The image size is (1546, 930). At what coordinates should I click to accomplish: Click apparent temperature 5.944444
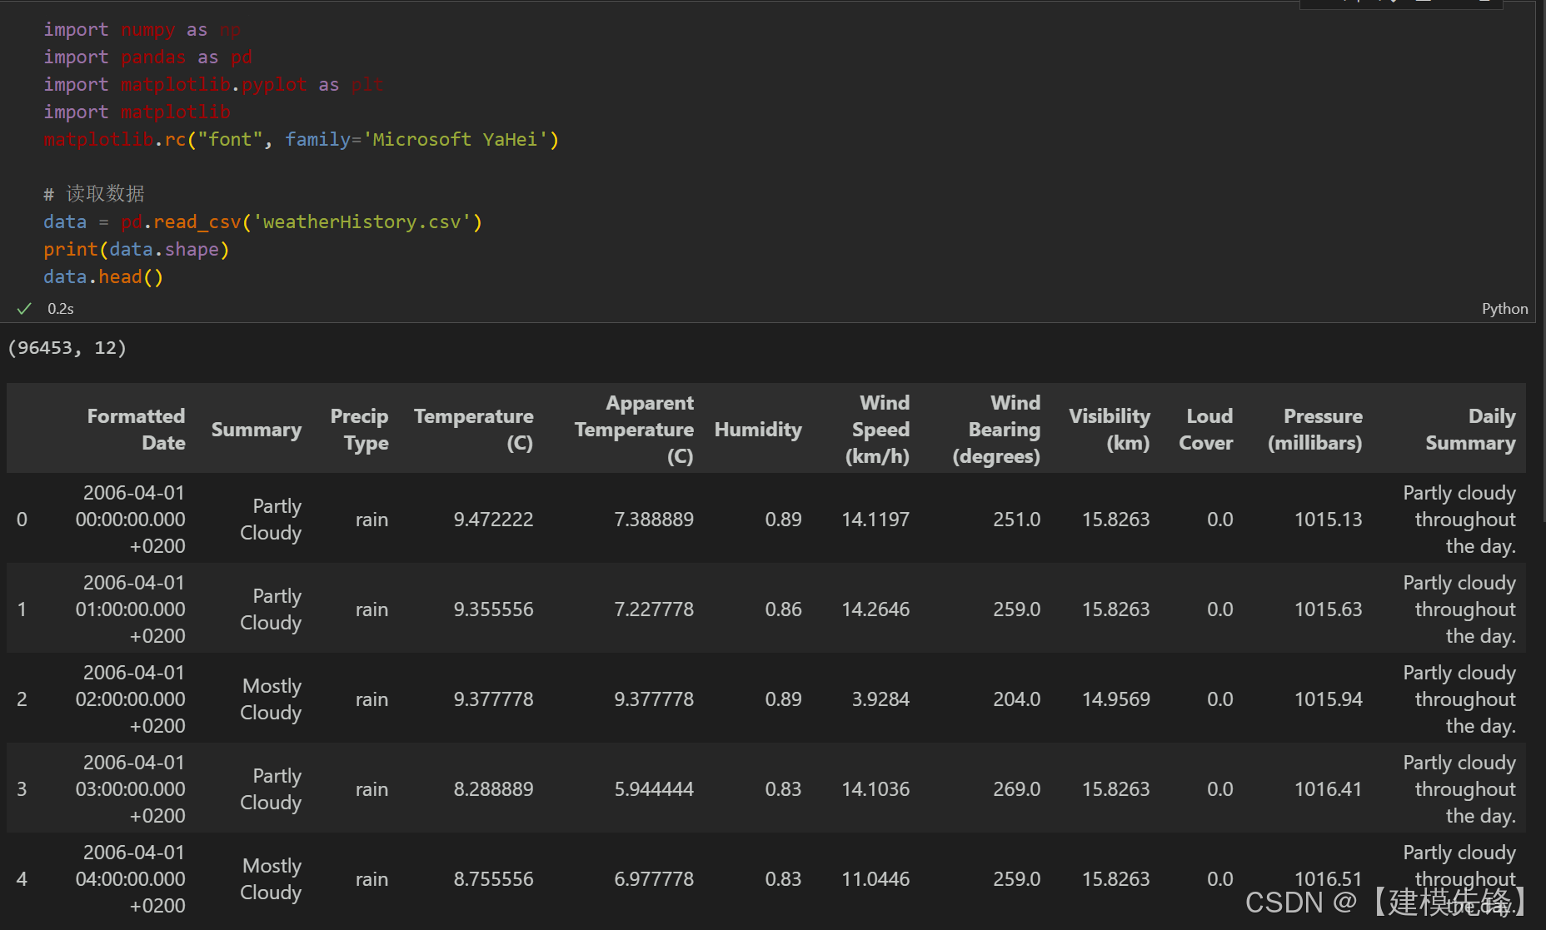[x=654, y=789]
